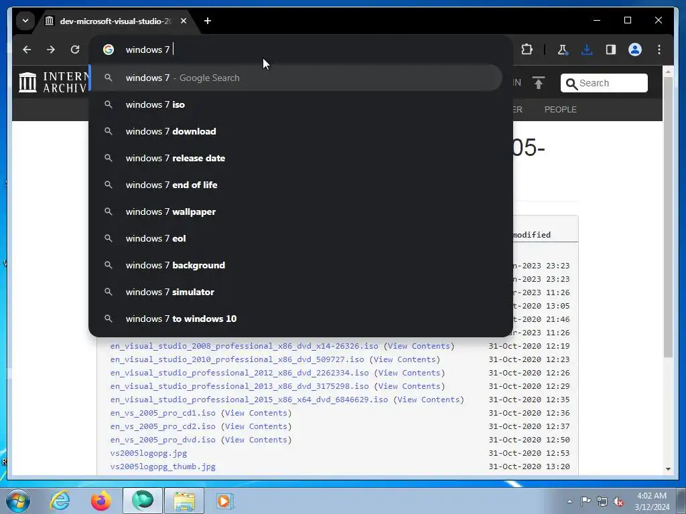Open en_vs_2005_pro_cd1.iso file link
686x514 pixels.
tap(163, 413)
